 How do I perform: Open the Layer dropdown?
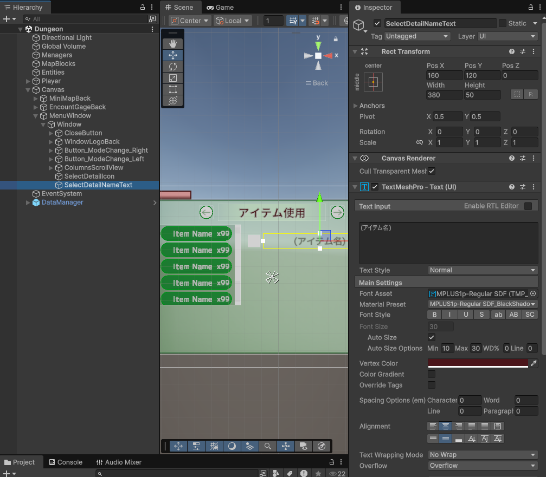pyautogui.click(x=507, y=36)
